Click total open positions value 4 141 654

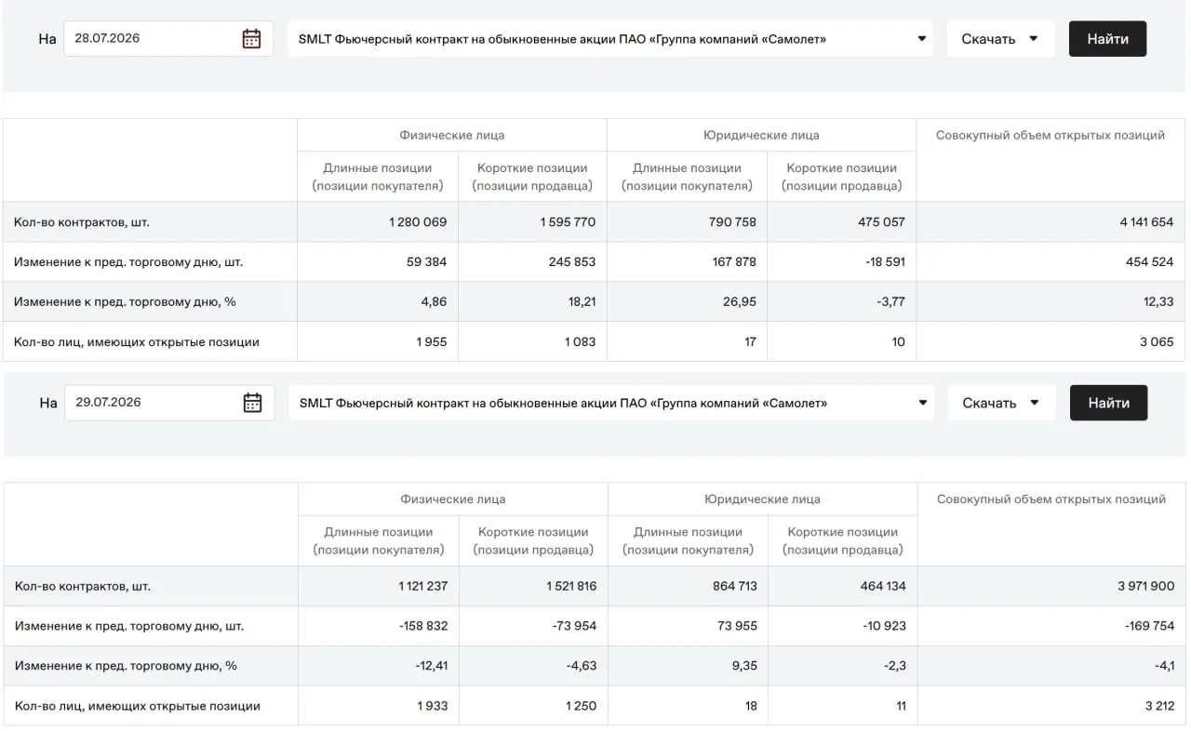point(1146,222)
